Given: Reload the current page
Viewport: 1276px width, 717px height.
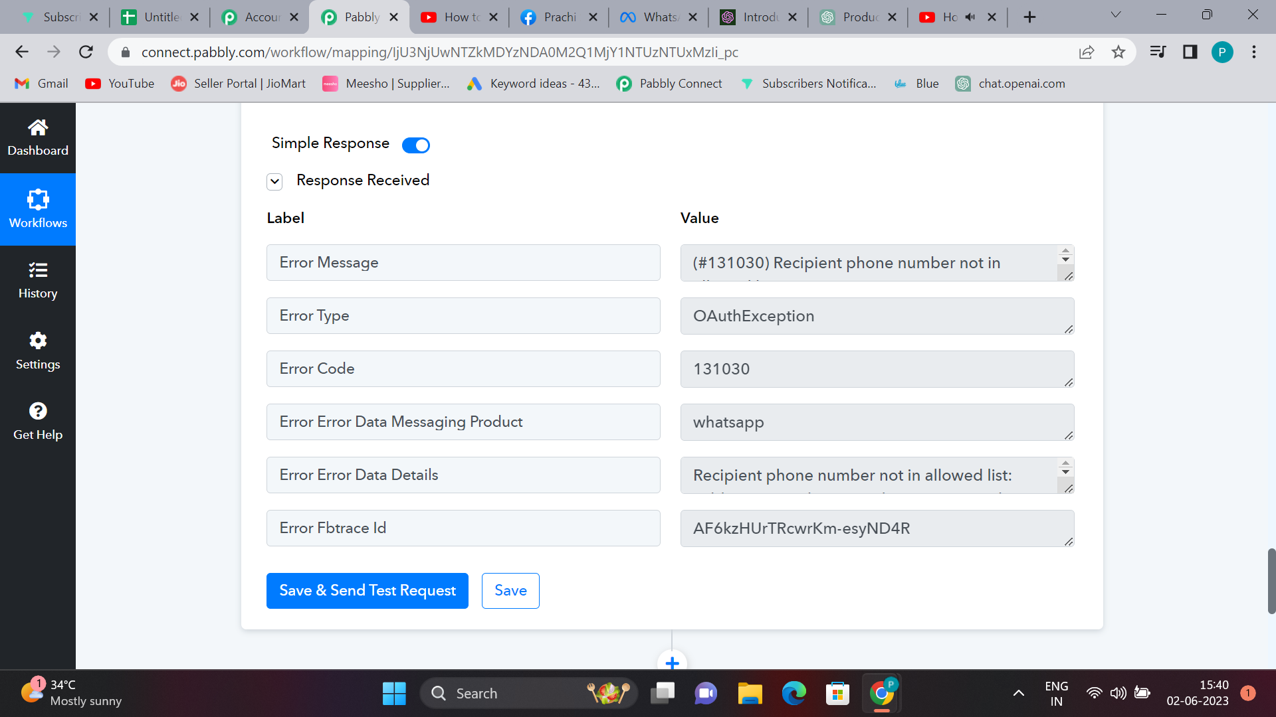Looking at the screenshot, I should (x=86, y=52).
